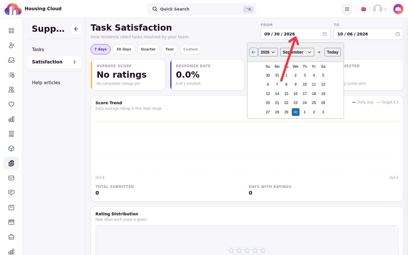
Task: Click the Today button in calendar
Action: 333,52
